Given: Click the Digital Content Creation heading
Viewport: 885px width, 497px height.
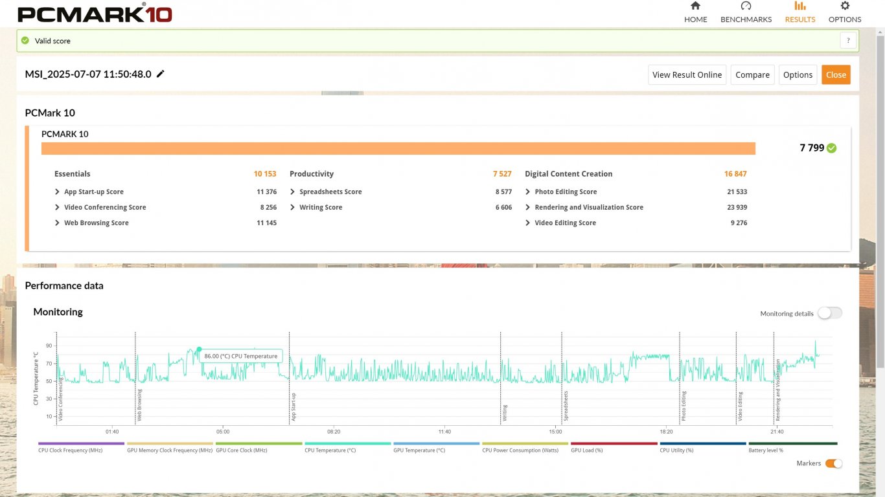Looking at the screenshot, I should [x=568, y=174].
